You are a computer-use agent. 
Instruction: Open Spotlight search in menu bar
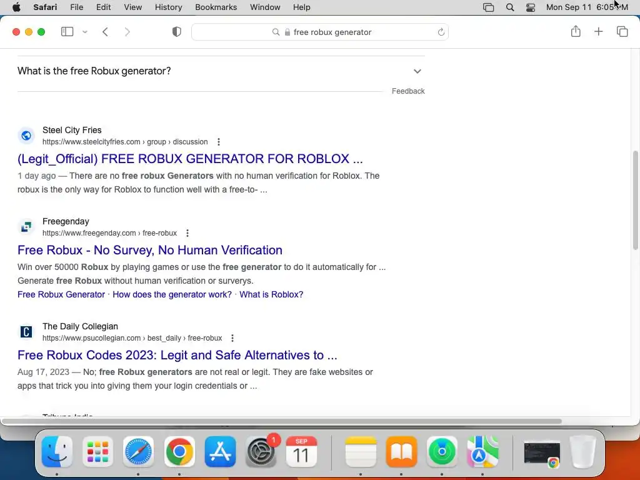(510, 7)
